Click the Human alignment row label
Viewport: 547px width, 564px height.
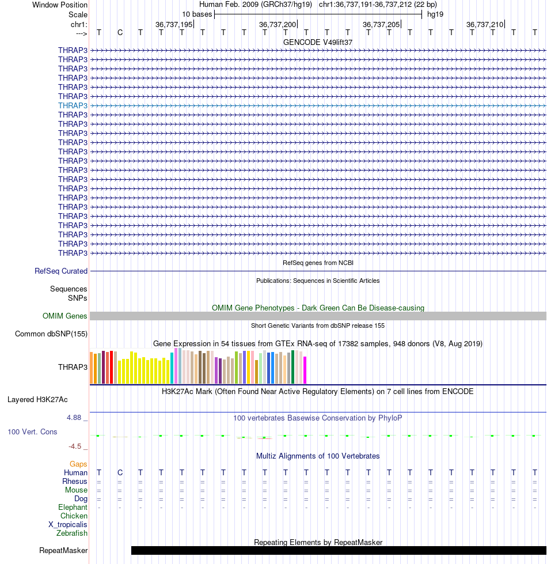click(75, 473)
